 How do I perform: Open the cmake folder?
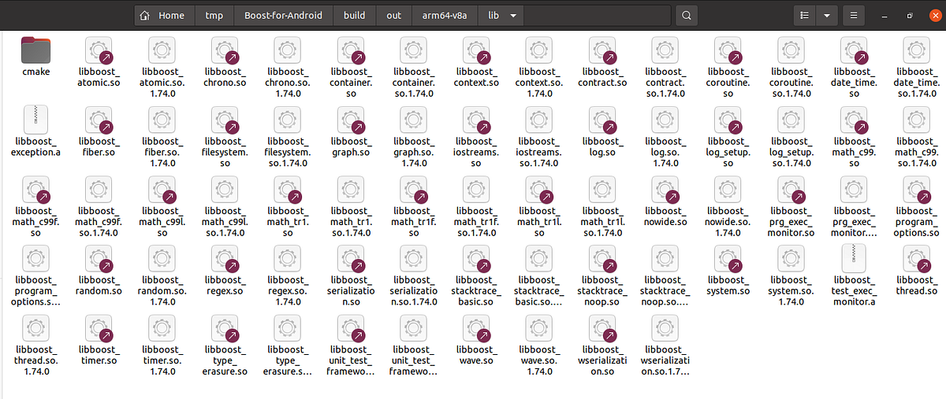click(x=36, y=50)
